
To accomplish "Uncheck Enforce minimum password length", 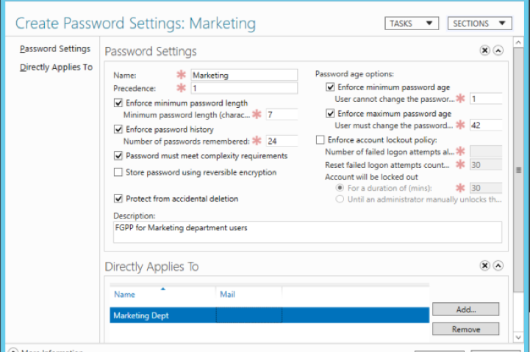I will click(x=119, y=103).
